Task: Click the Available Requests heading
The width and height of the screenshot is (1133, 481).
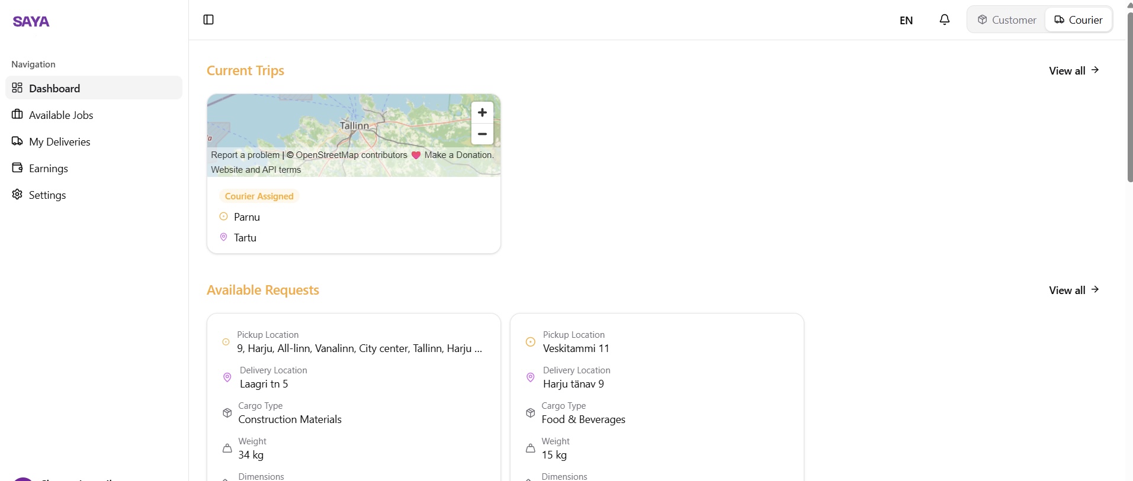Action: (x=263, y=290)
